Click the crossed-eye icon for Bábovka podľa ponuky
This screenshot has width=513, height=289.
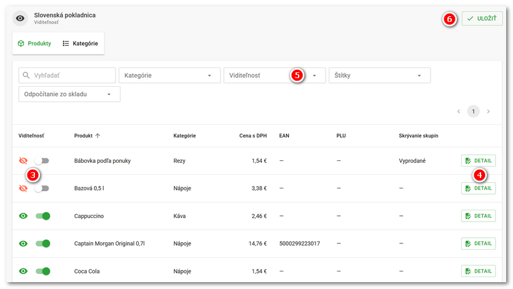23,160
